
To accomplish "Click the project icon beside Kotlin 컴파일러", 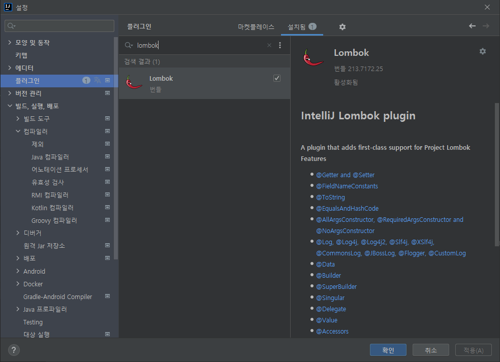I will click(107, 208).
